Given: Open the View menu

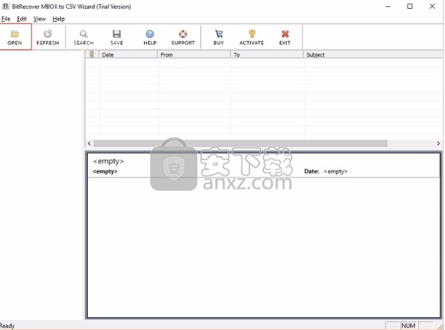Looking at the screenshot, I should tap(40, 19).
